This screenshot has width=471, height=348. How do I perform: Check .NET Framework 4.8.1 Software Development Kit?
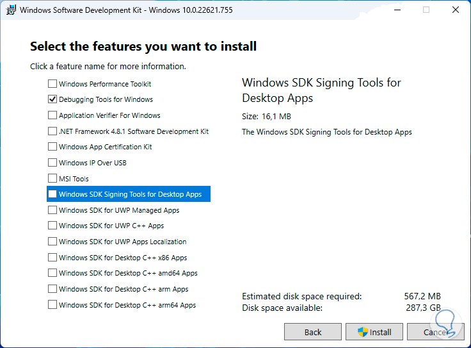52,131
